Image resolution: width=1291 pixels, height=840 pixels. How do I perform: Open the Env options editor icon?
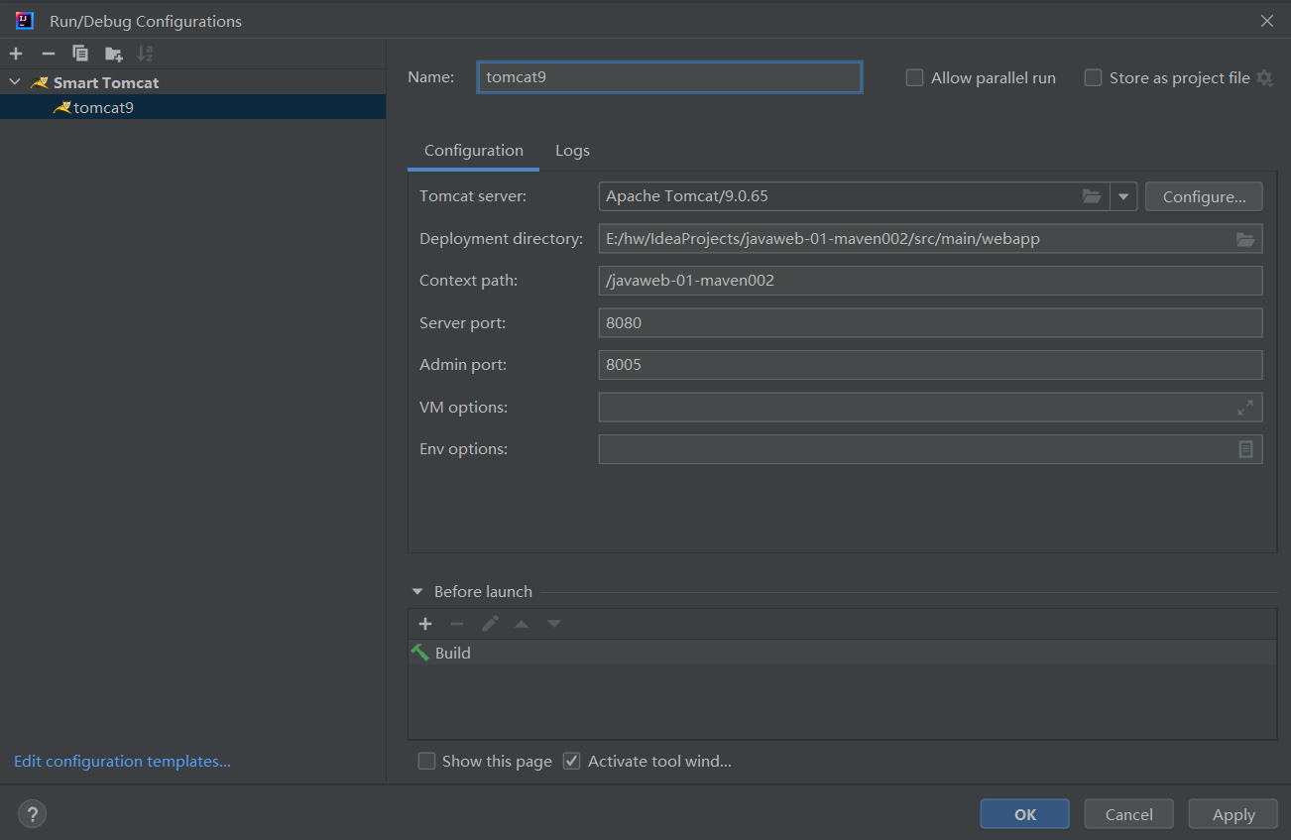[1245, 449]
